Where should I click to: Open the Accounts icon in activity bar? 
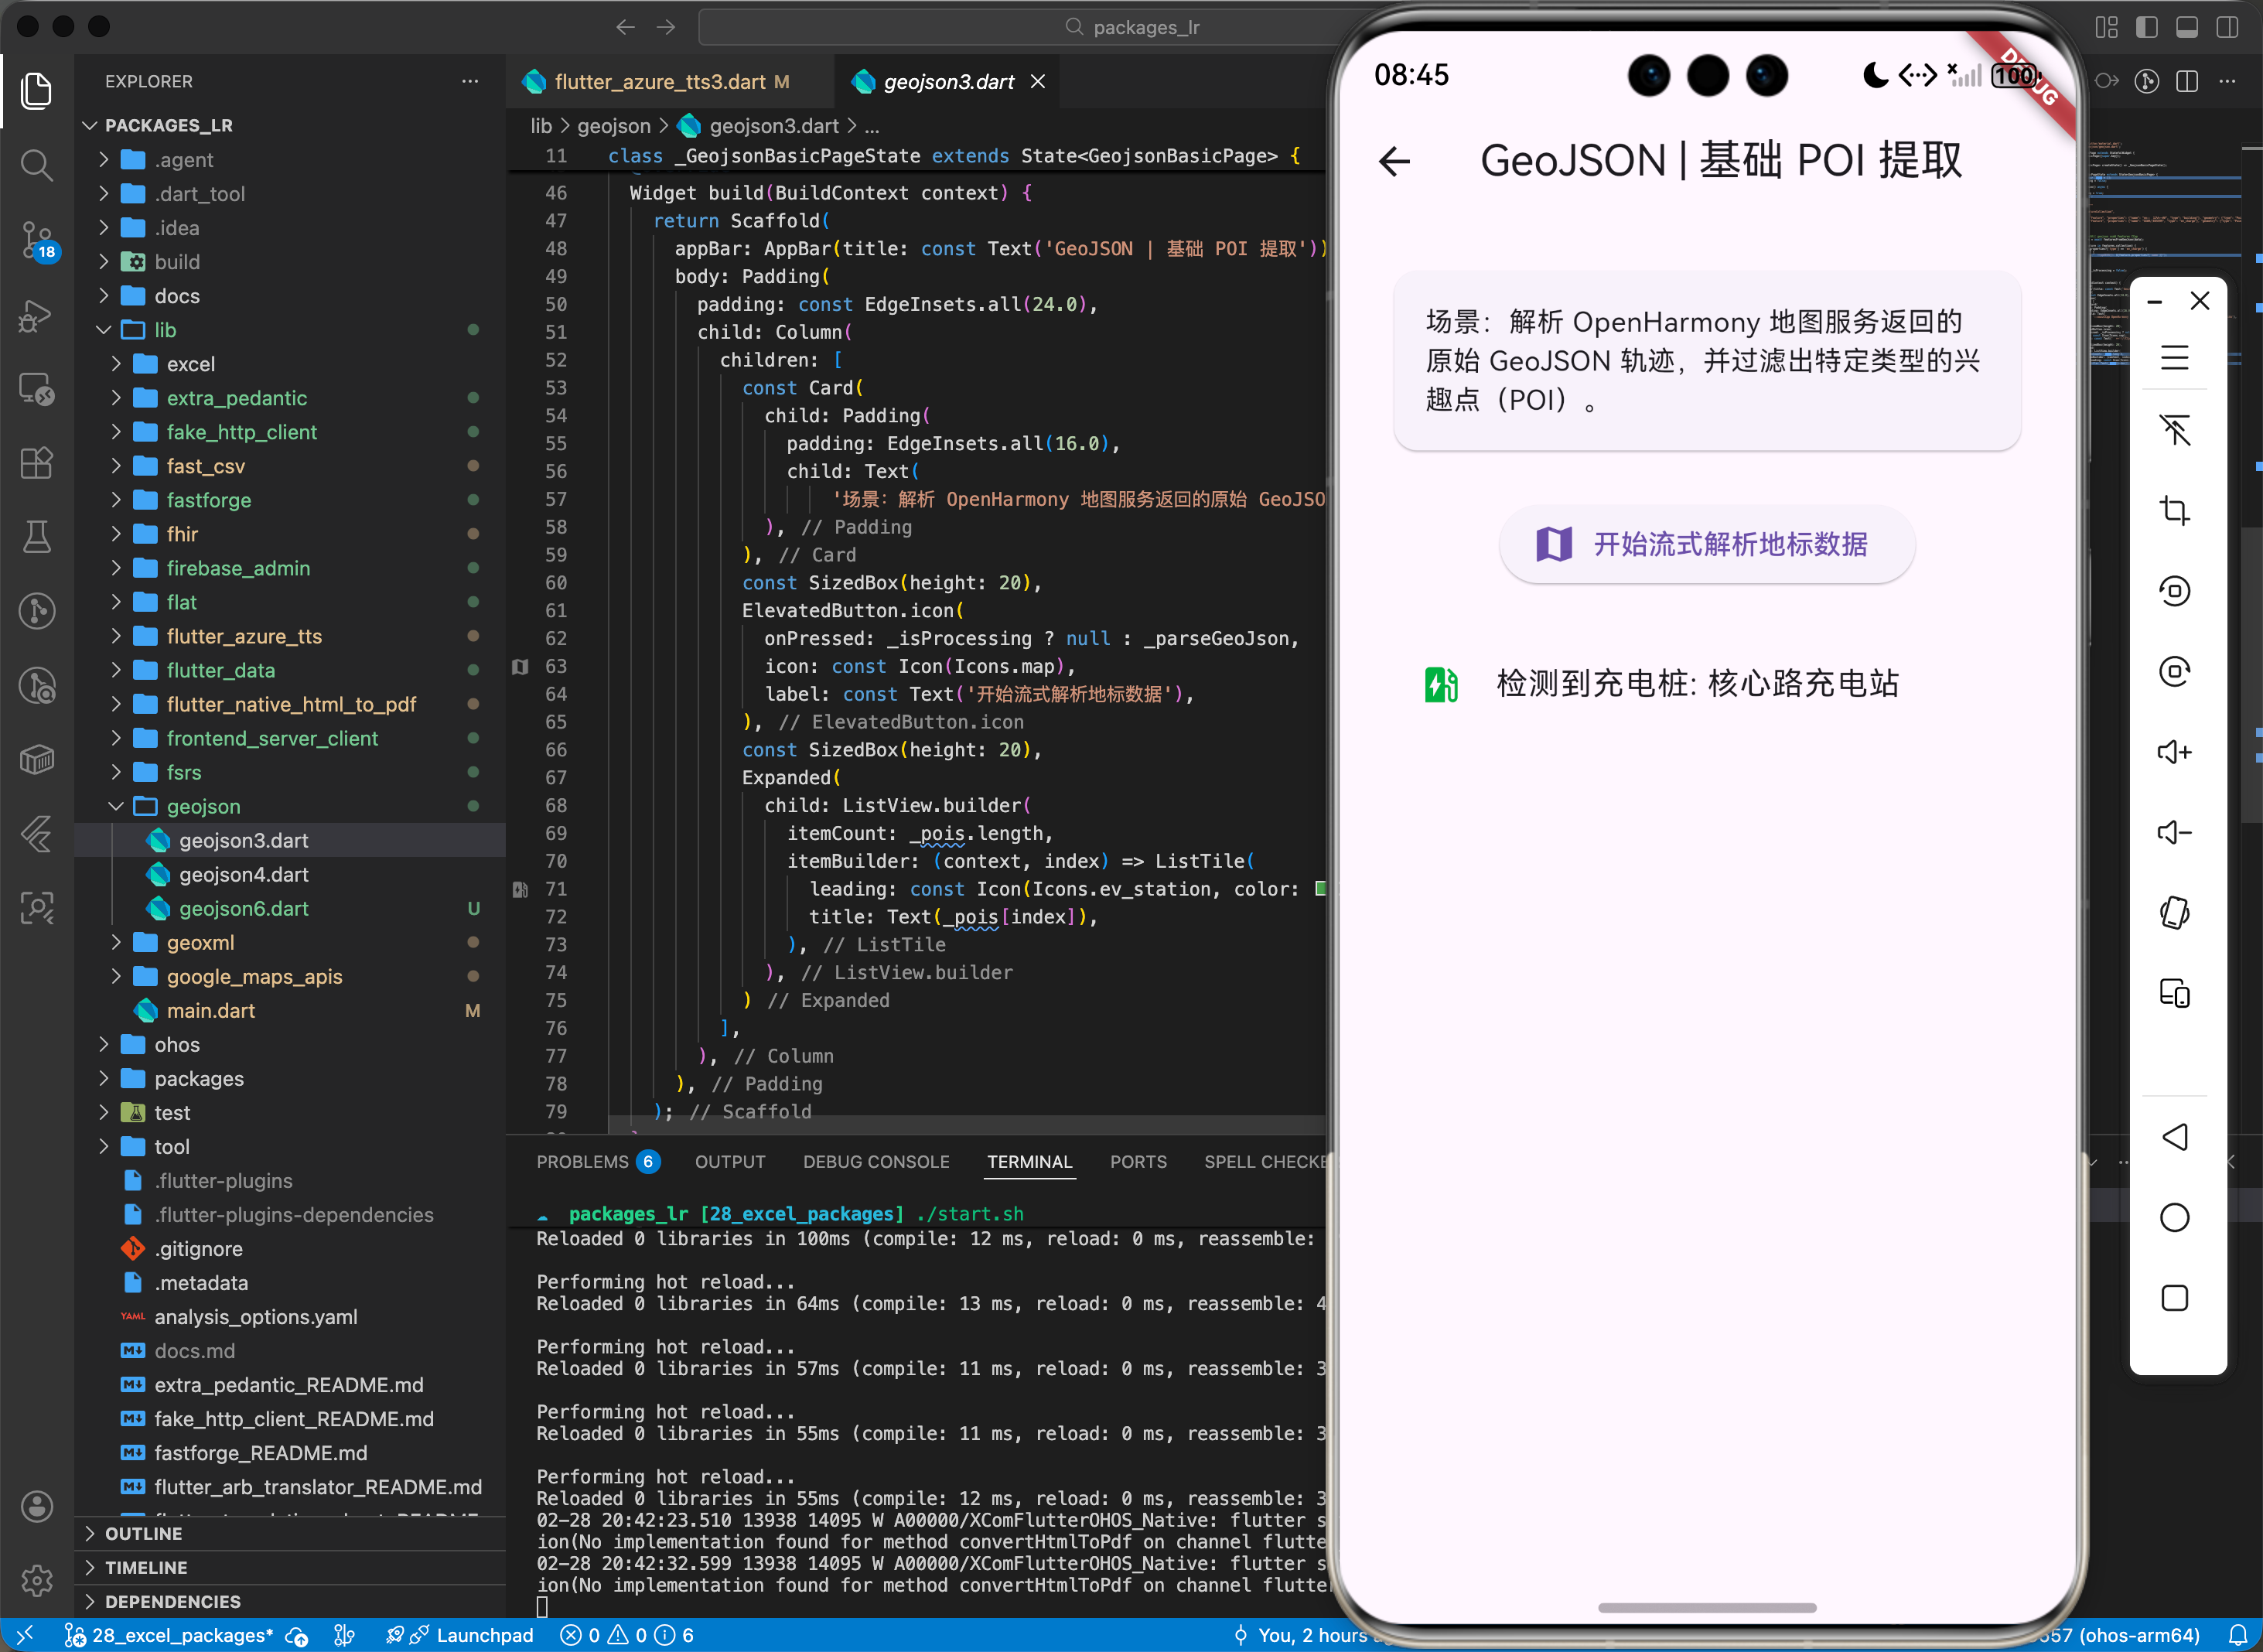click(x=37, y=1506)
